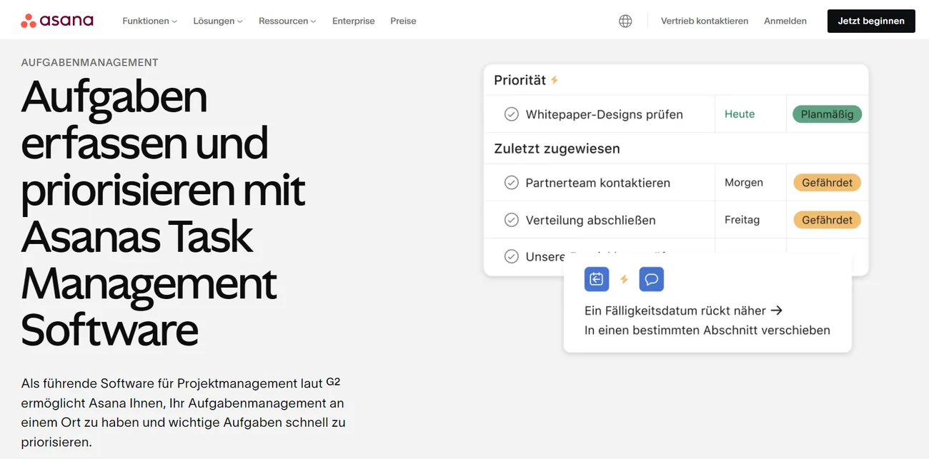Click Vertrieb kontaktieren link
The width and height of the screenshot is (929, 459).
pyautogui.click(x=705, y=21)
